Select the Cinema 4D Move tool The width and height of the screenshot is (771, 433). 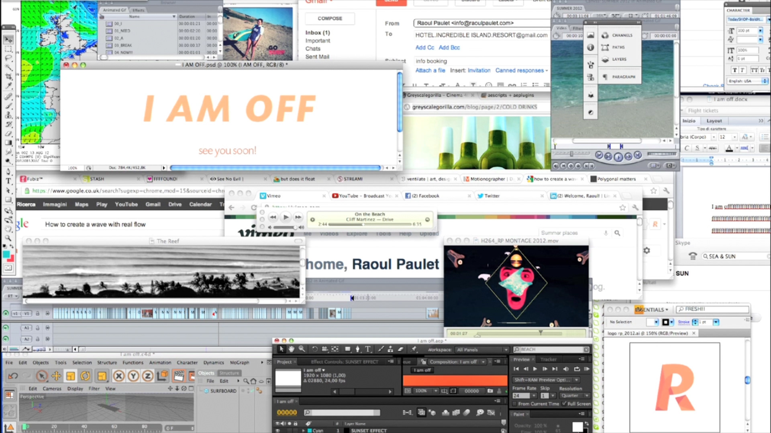pos(56,376)
